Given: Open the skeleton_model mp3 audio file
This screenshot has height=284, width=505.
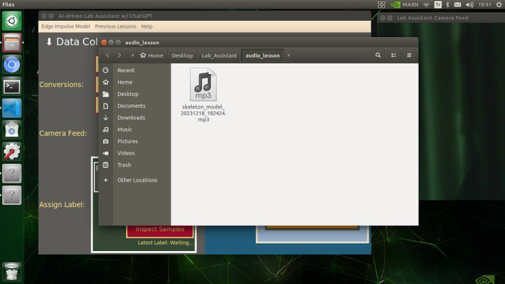Looking at the screenshot, I should (x=203, y=95).
